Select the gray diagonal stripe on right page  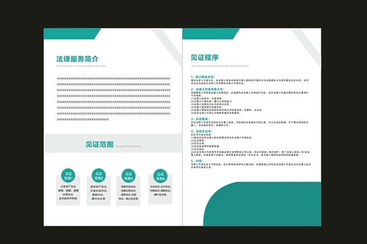[306, 48]
